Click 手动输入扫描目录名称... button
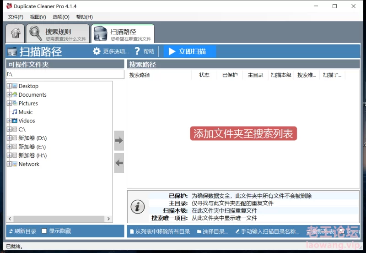This screenshot has width=366, height=253. point(267,231)
